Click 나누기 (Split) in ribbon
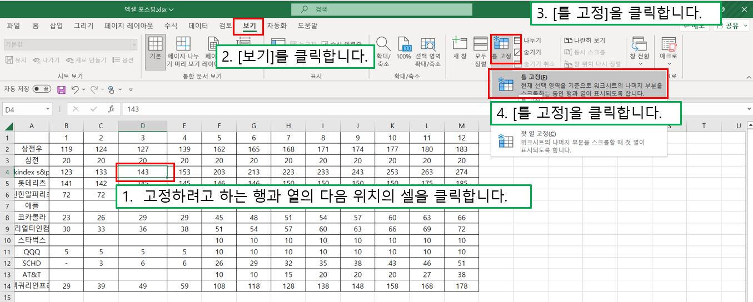 [x=527, y=41]
